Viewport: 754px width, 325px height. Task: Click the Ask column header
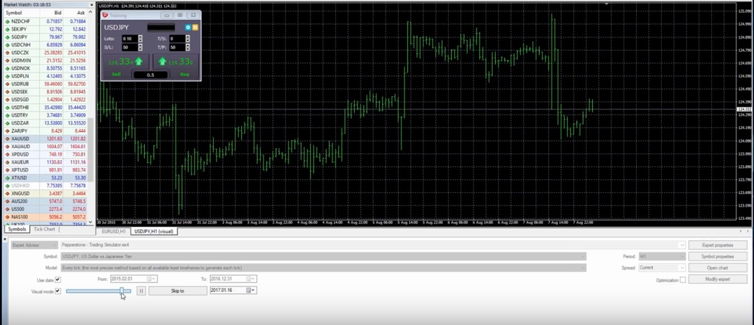[76, 12]
